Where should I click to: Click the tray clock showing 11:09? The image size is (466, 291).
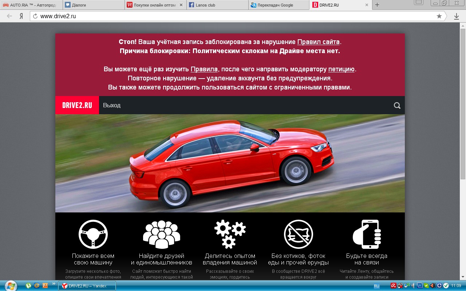(x=456, y=286)
